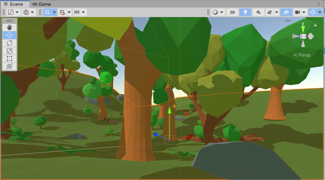Select the Scale tool
This screenshot has height=180, width=325.
coord(10,51)
